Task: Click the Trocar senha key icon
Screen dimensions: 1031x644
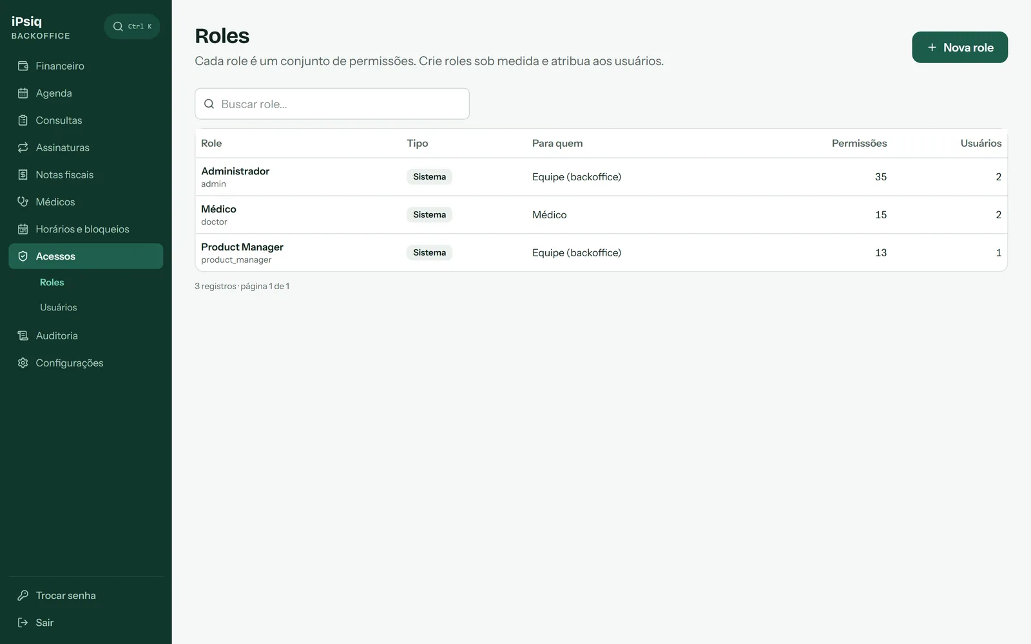Action: click(x=23, y=596)
